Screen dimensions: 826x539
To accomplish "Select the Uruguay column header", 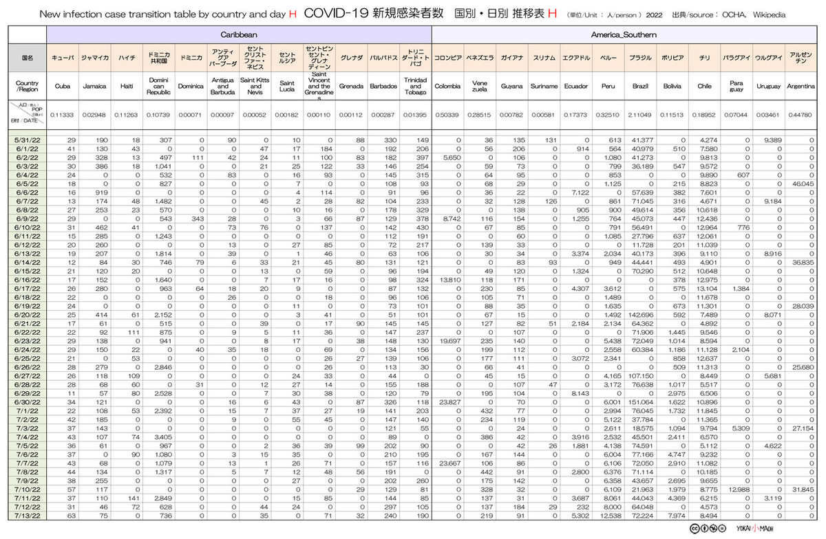I will tap(770, 87).
